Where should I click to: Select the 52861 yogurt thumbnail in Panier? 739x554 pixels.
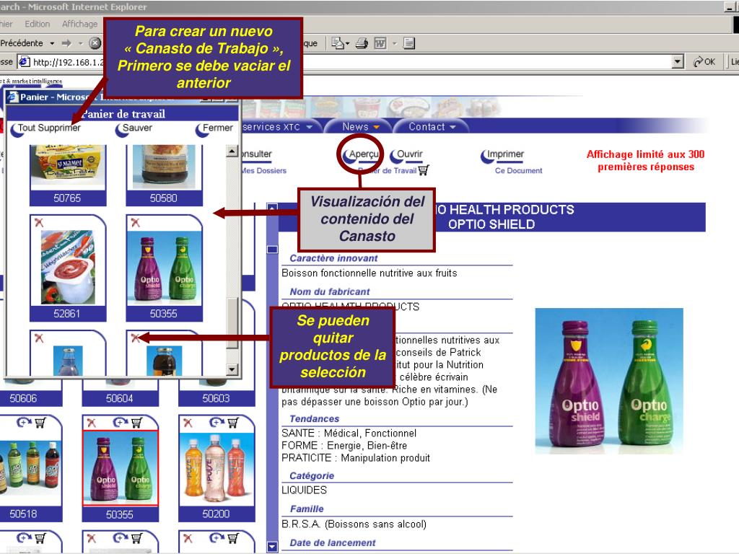click(x=68, y=267)
